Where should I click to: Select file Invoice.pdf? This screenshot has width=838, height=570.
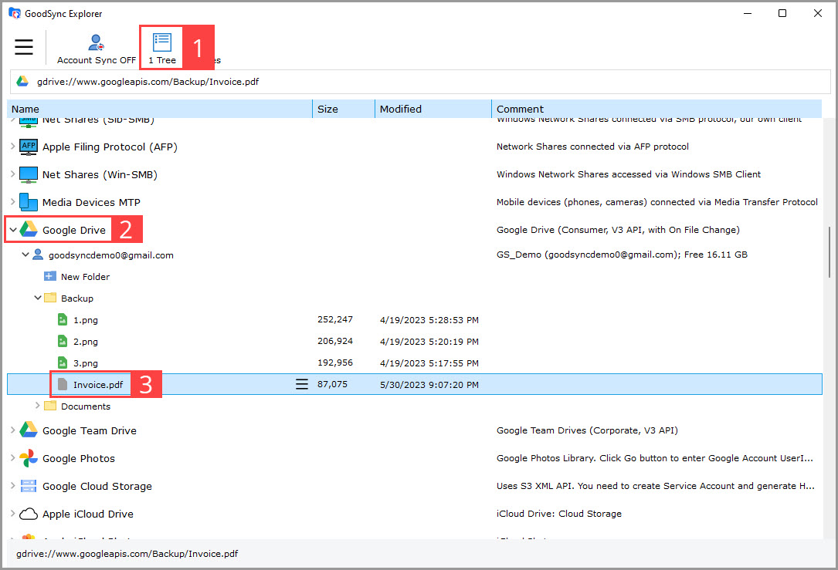[98, 385]
